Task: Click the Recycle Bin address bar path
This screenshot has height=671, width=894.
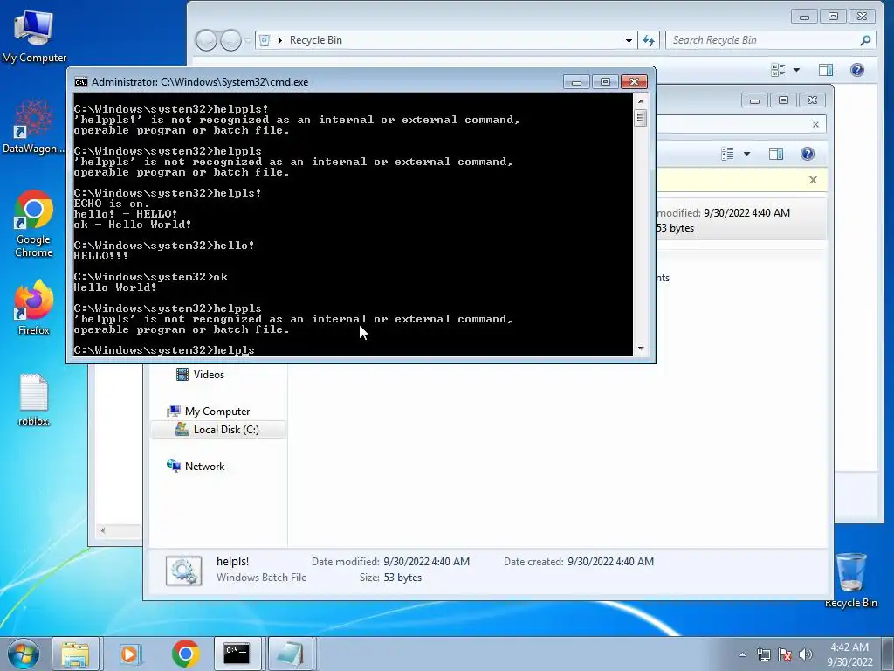Action: pyautogui.click(x=316, y=40)
